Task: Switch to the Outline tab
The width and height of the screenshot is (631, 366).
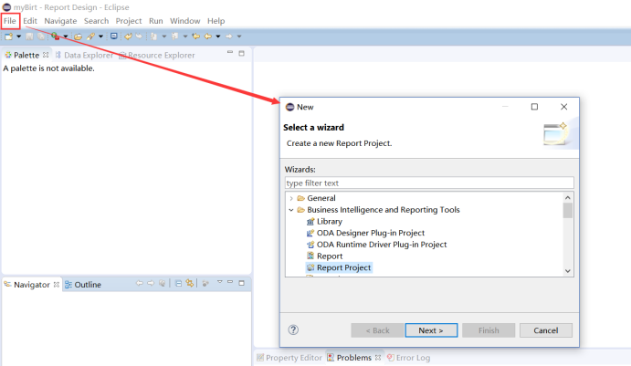Action: pos(83,285)
